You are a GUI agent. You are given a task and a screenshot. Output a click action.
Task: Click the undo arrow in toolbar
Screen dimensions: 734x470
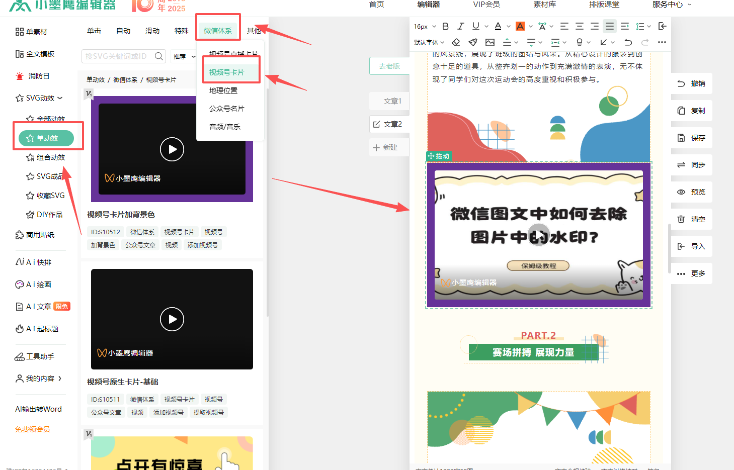[x=628, y=42]
